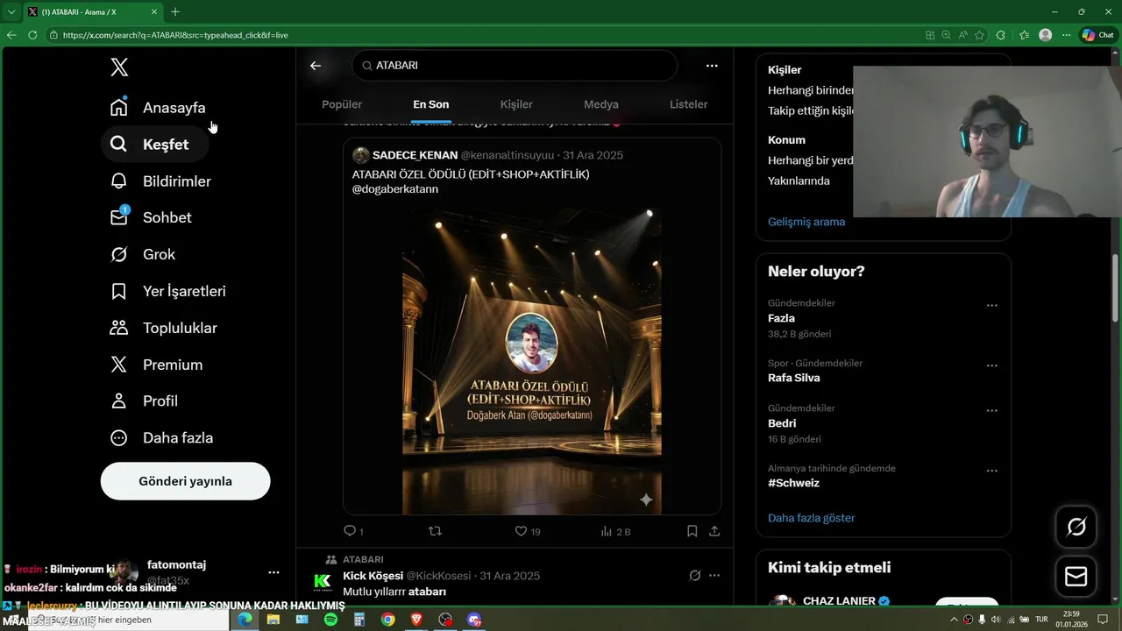1122x631 pixels.
Task: Open search options three-dot menu
Action: point(712,66)
